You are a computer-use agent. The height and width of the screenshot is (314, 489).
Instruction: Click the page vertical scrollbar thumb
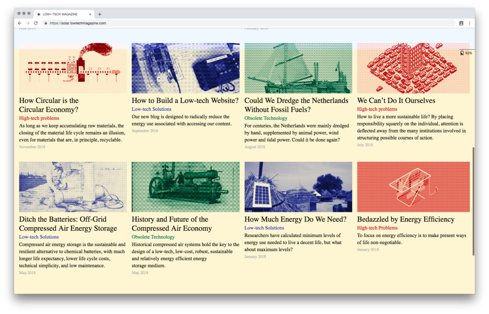[474, 201]
